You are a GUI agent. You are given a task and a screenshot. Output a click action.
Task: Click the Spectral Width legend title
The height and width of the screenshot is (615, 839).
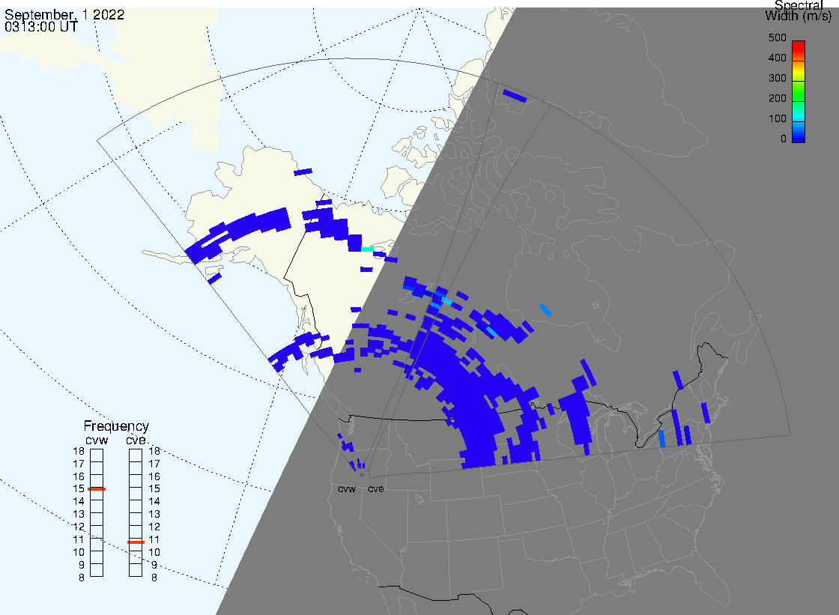tap(799, 10)
